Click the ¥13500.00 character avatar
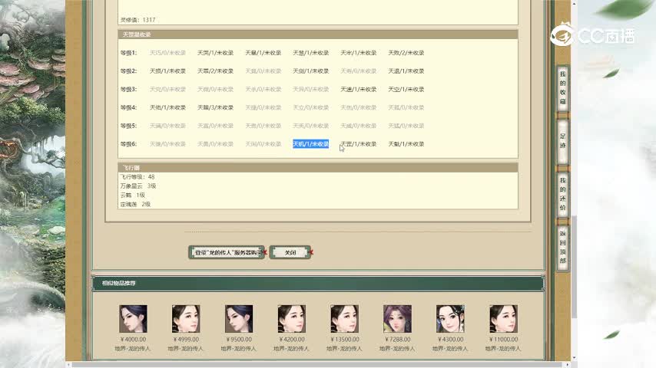The height and width of the screenshot is (368, 656). click(344, 318)
